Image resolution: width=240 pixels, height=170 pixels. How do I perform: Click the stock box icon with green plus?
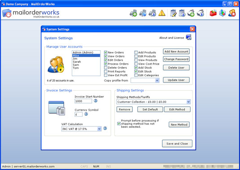pos(191,13)
